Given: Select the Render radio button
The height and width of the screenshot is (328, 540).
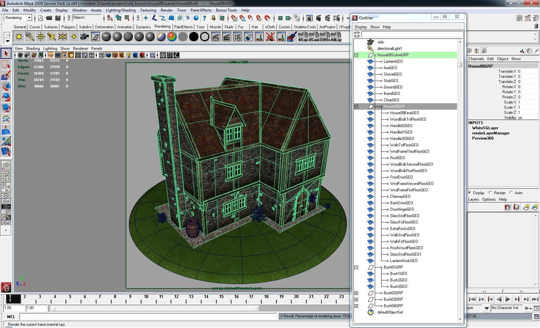Looking at the screenshot, I should (490, 193).
